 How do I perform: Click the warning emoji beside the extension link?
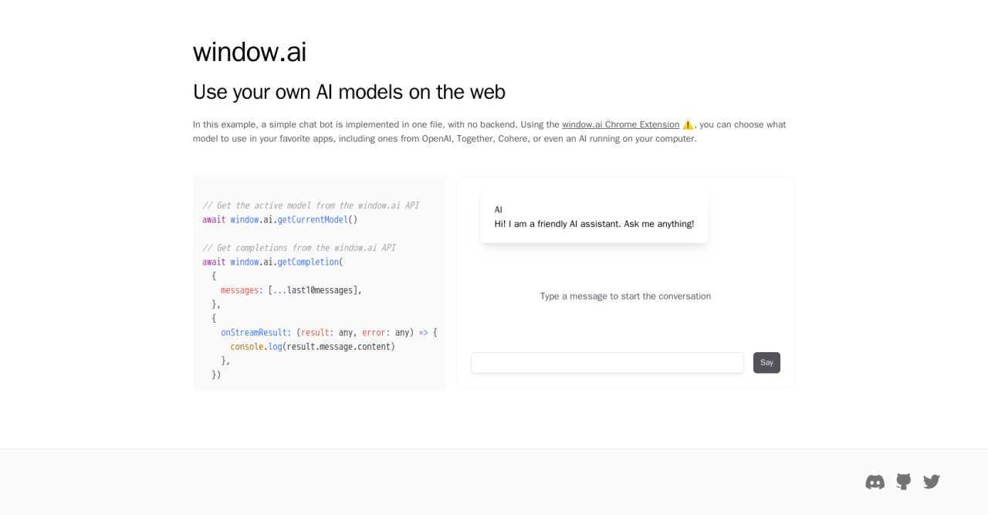688,124
